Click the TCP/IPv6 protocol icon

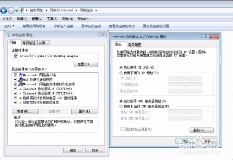(20, 89)
